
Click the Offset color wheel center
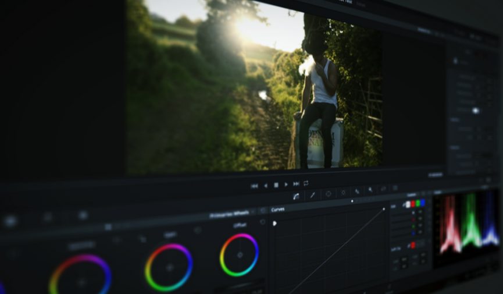coord(240,255)
